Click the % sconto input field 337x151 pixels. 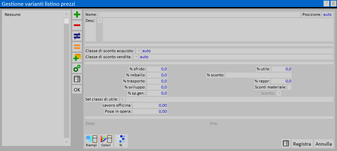[259, 75]
